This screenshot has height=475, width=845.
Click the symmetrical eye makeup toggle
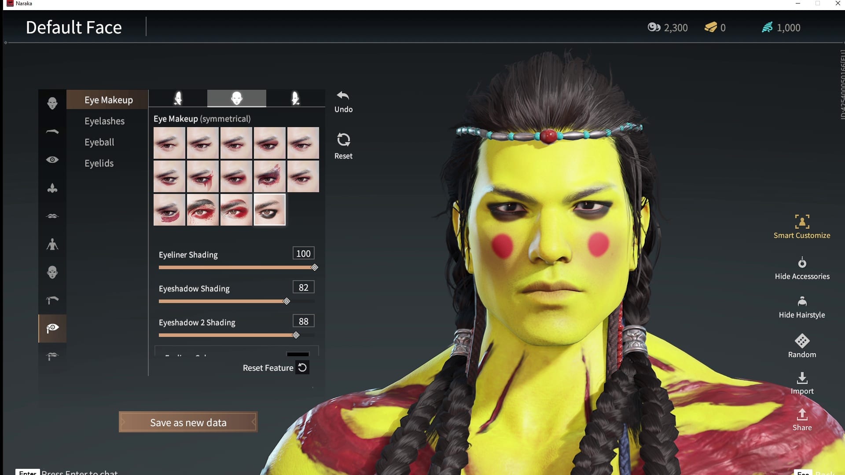click(x=237, y=99)
